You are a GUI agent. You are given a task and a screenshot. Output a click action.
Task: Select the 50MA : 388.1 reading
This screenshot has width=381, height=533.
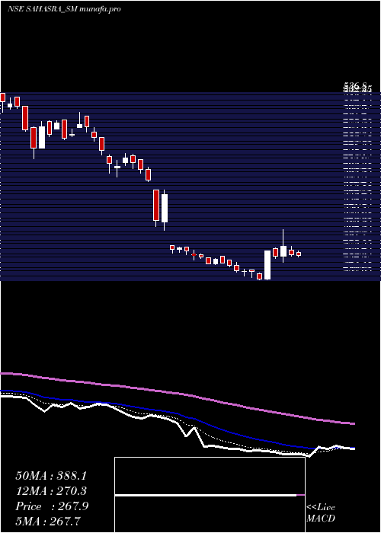[51, 476]
